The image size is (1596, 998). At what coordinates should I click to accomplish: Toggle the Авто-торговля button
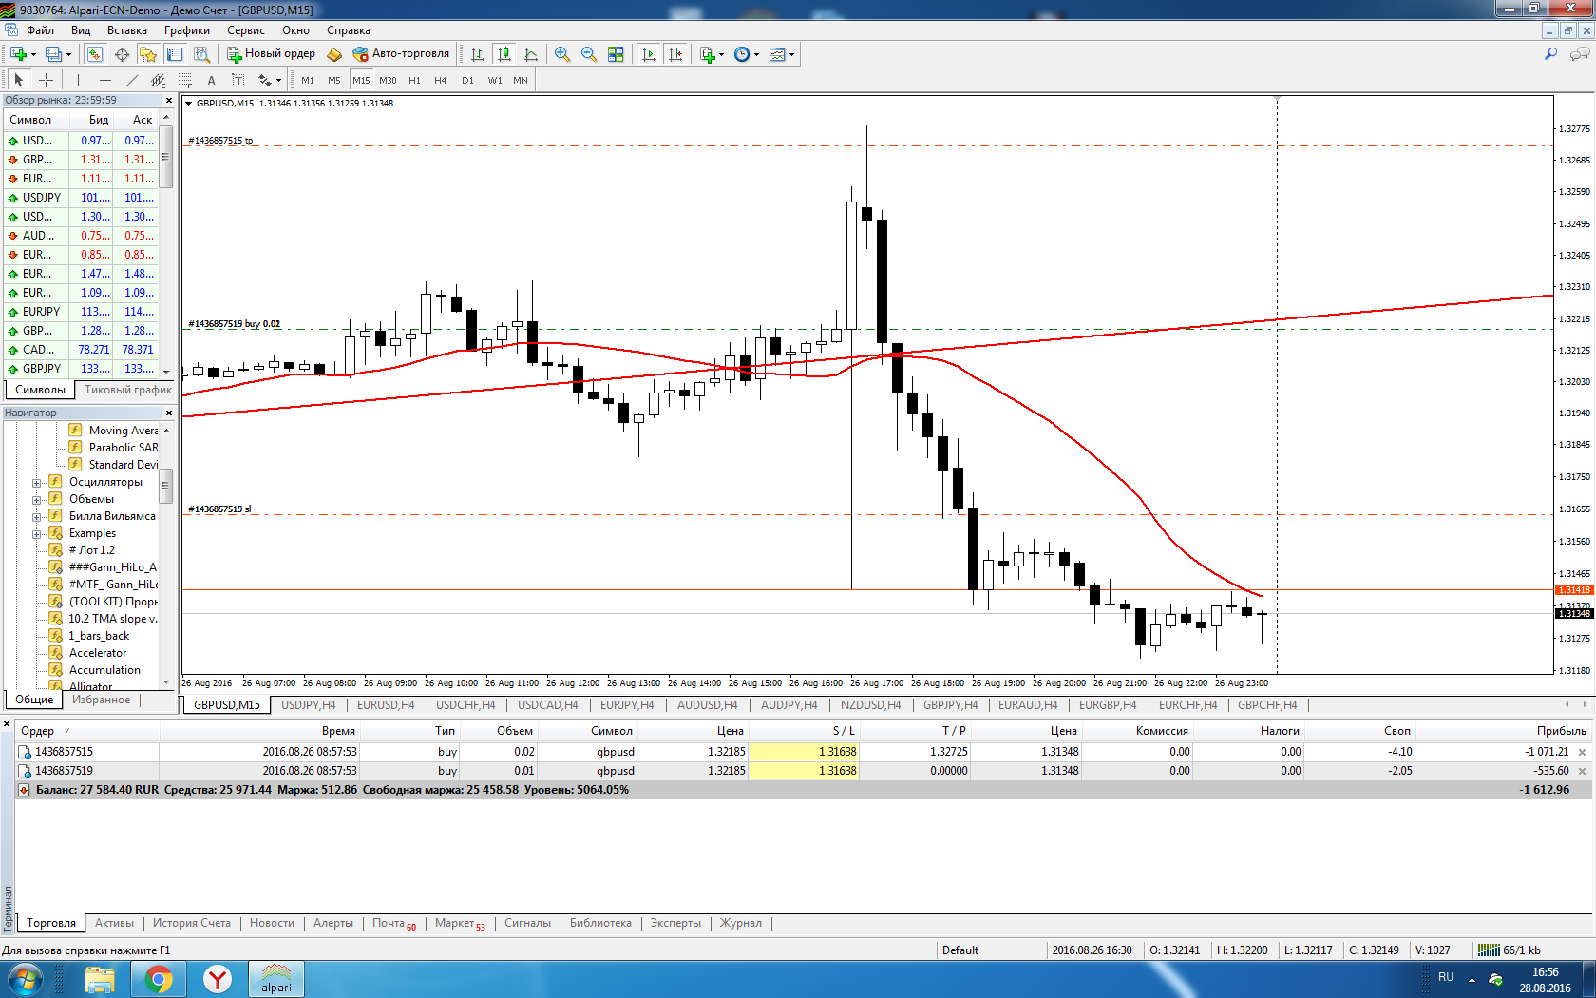401,54
